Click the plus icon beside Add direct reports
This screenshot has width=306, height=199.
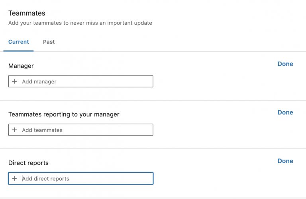(x=14, y=178)
